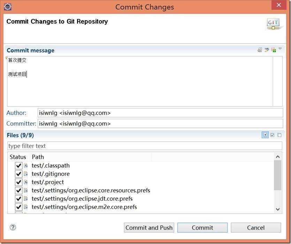The height and width of the screenshot is (244, 291).
Task: Click the file list scroll down arrow
Action: 278,209
